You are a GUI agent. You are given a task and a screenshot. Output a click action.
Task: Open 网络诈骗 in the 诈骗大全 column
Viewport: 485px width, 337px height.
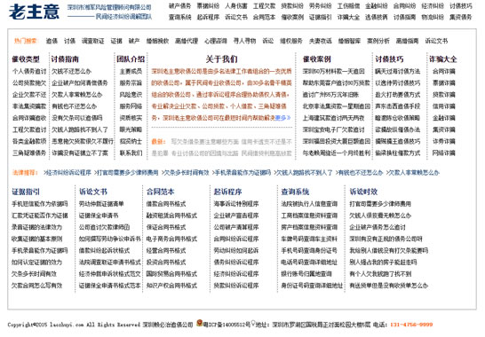pyautogui.click(x=444, y=153)
